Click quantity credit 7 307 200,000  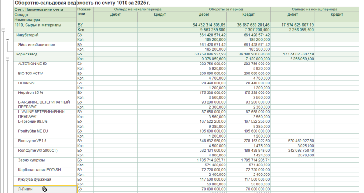click(x=258, y=30)
